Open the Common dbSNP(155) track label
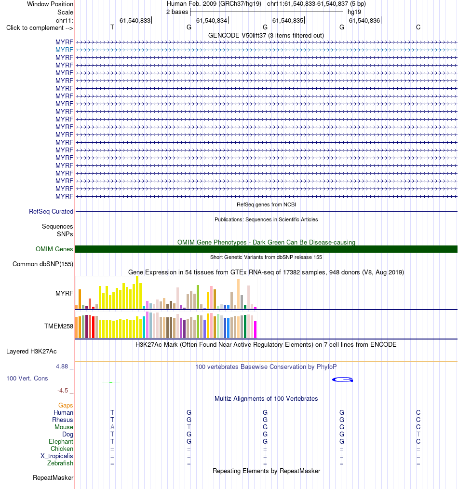 [x=43, y=264]
